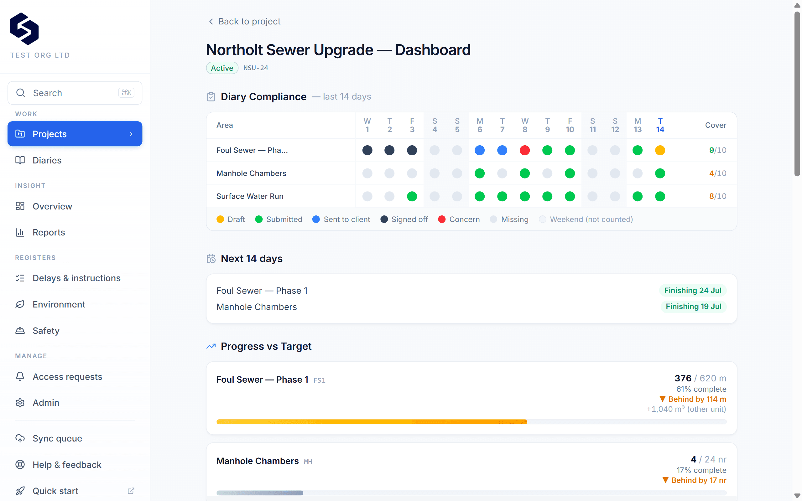Image resolution: width=802 pixels, height=501 pixels.
Task: Open Help & feedback
Action: point(75,465)
